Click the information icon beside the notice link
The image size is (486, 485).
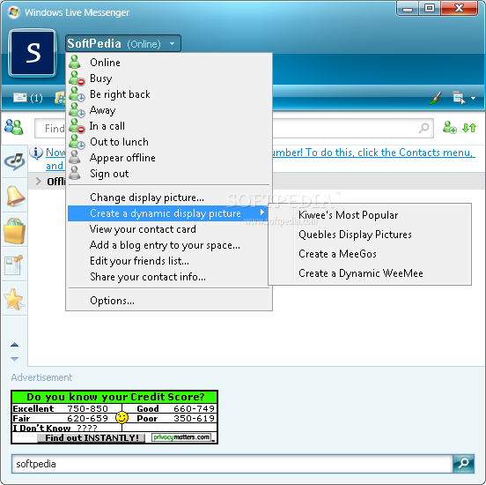(36, 153)
